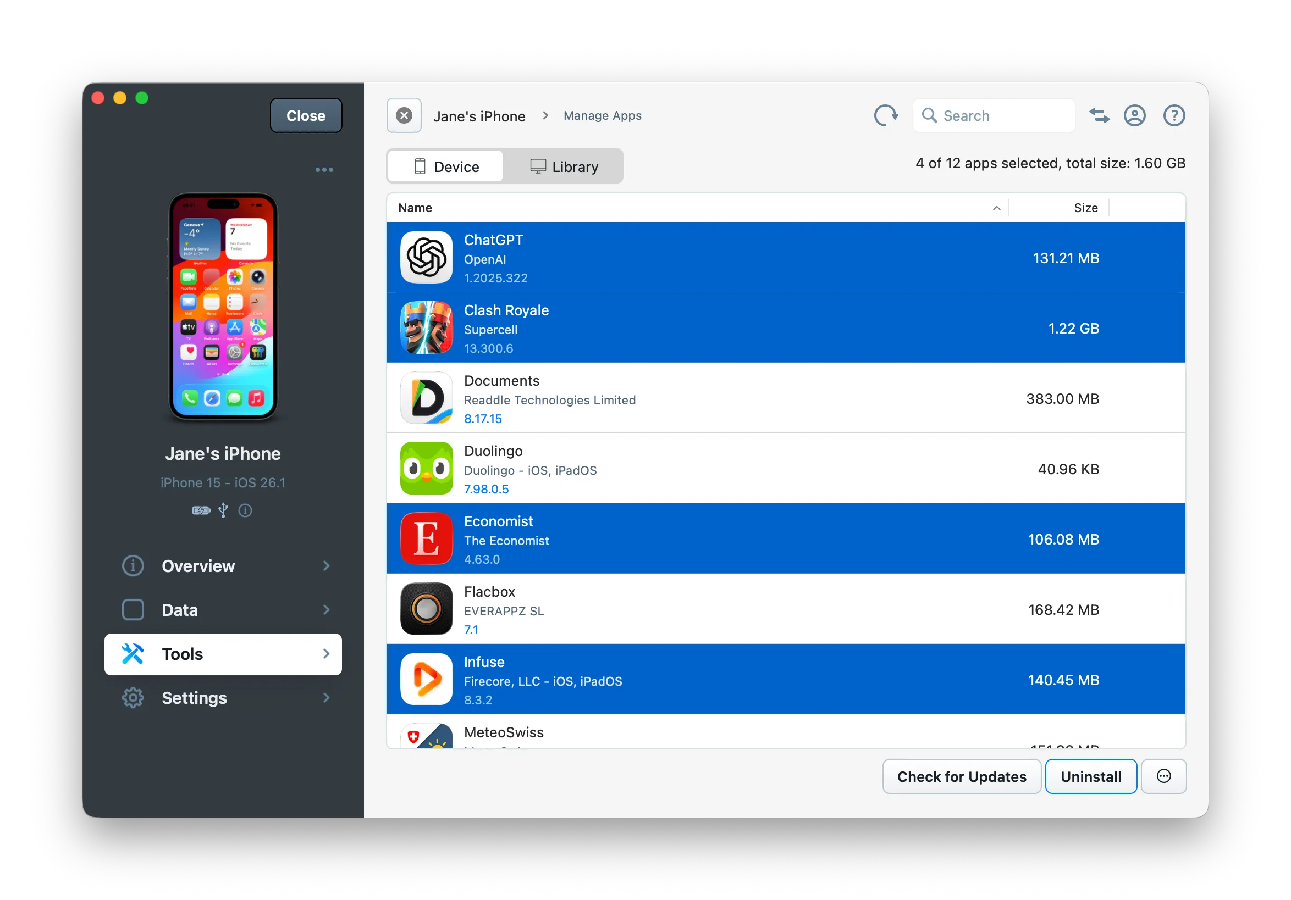Click the Check for Updates button
This screenshot has width=1291, height=900.
tap(962, 776)
